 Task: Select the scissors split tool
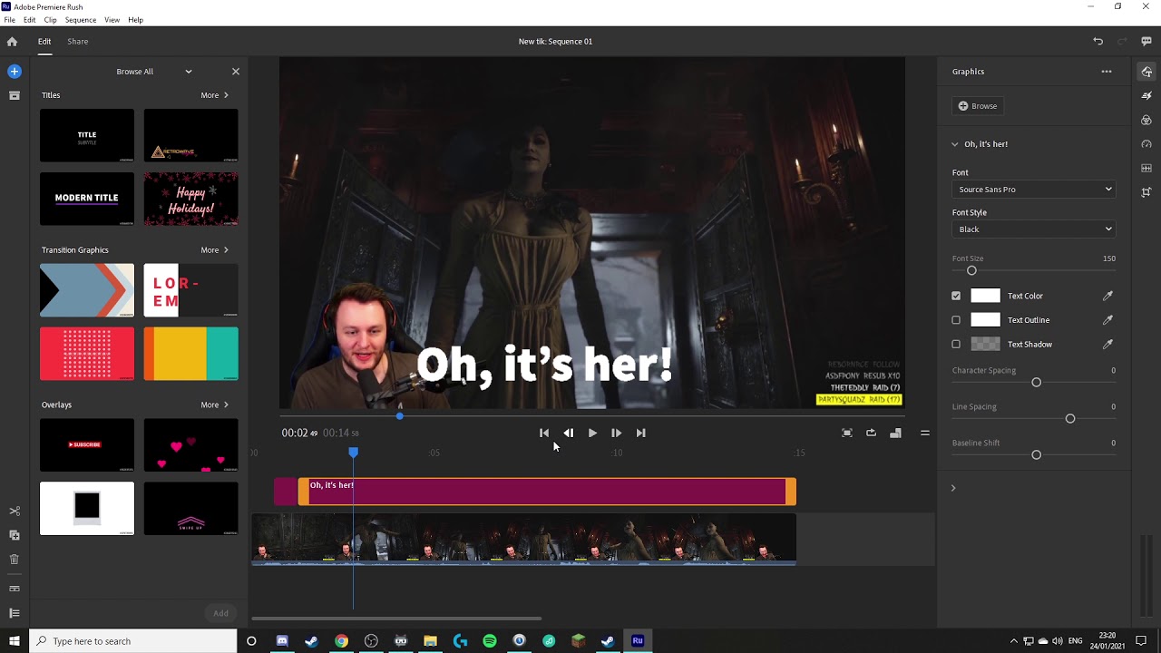coord(14,512)
